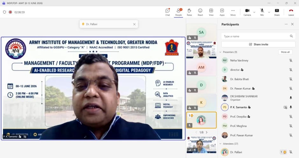Select the K participant video tile

(x=201, y=102)
